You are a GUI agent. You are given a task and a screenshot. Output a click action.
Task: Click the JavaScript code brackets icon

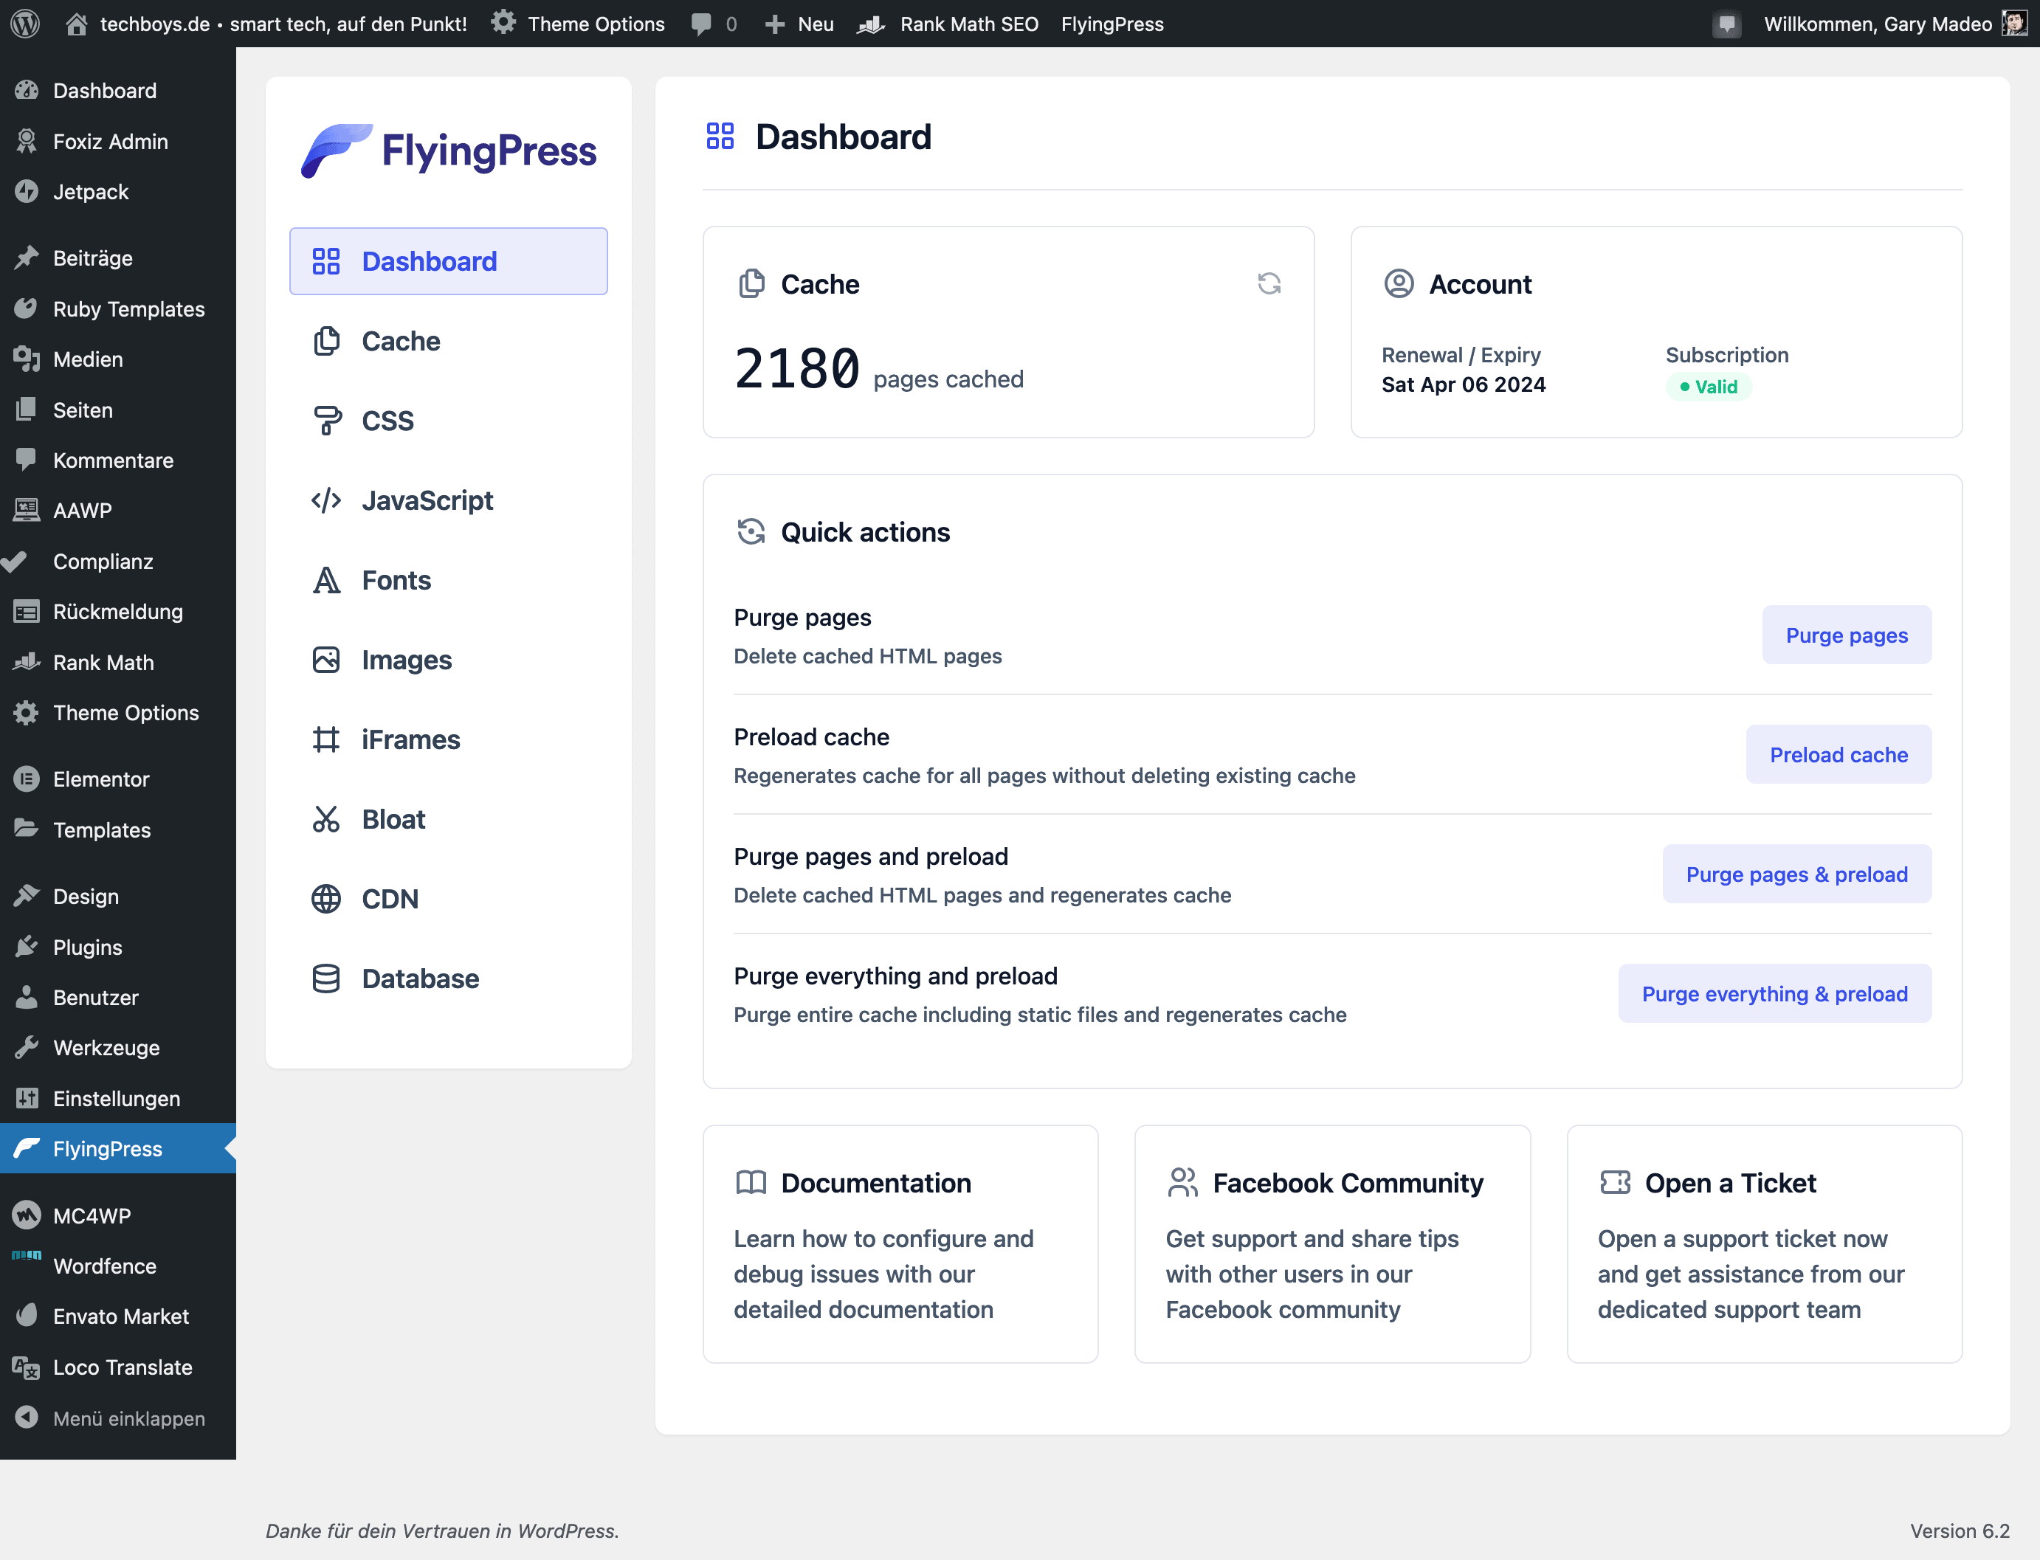(326, 500)
